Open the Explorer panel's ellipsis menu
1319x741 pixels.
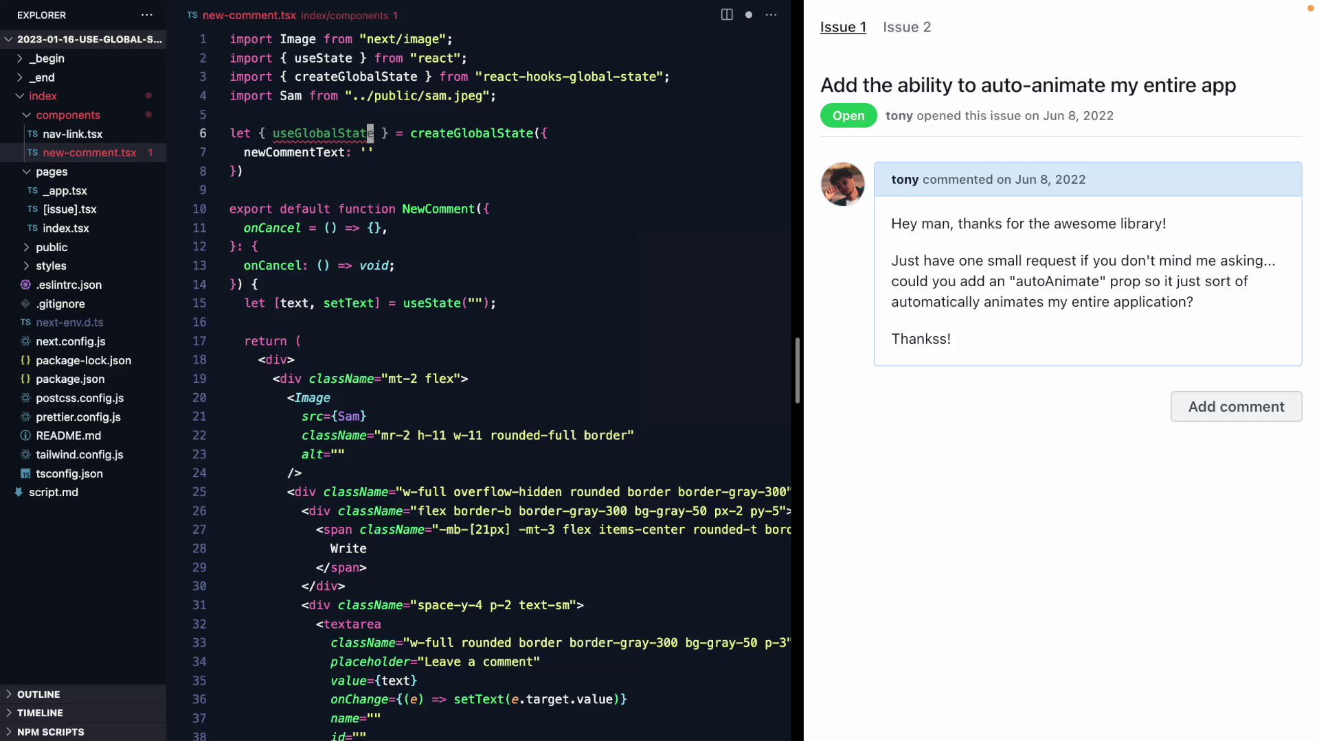click(147, 15)
